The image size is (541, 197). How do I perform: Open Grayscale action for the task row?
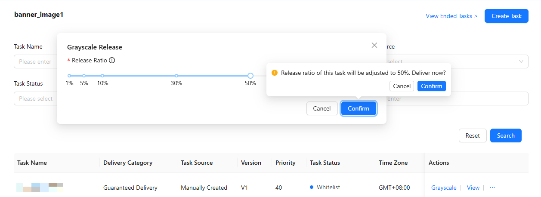click(444, 188)
